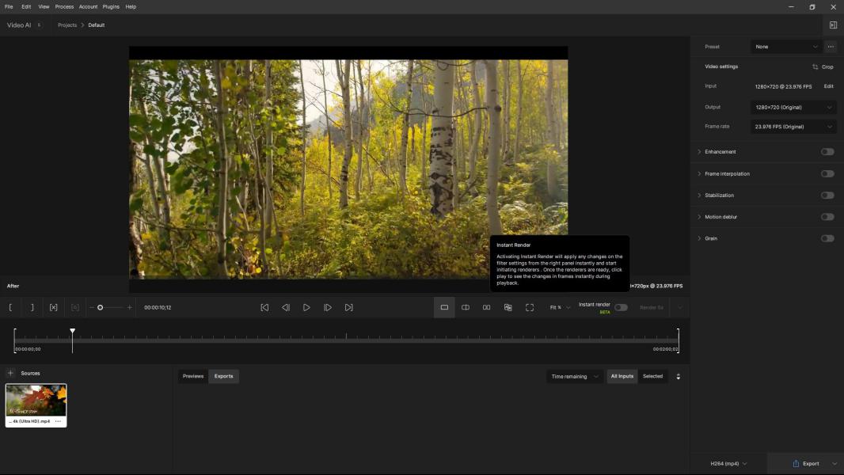Open the Help menu

coord(131,7)
